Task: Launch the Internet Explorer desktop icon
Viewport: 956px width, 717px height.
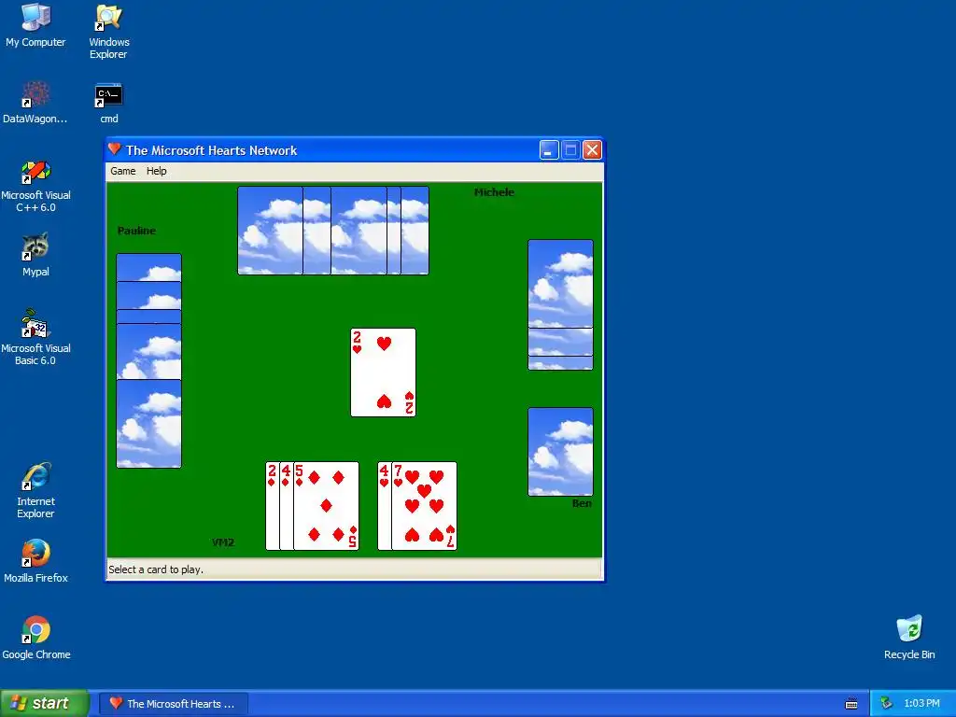Action: 35,490
